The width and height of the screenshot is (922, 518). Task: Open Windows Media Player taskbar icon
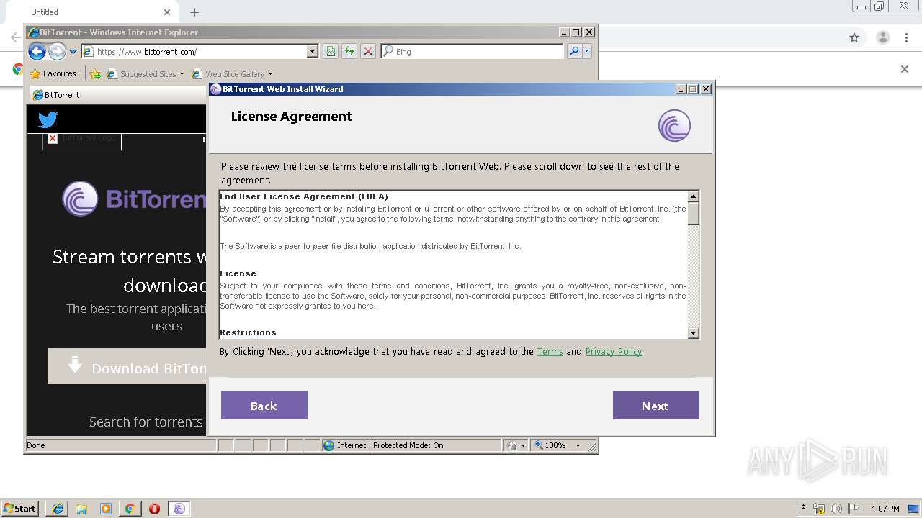coord(106,509)
